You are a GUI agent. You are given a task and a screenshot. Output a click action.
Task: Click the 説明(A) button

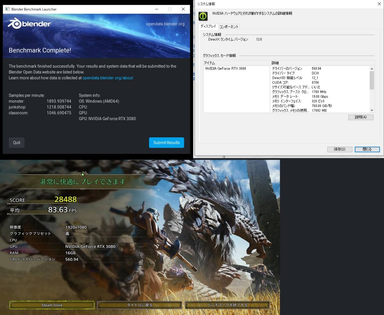point(361,117)
